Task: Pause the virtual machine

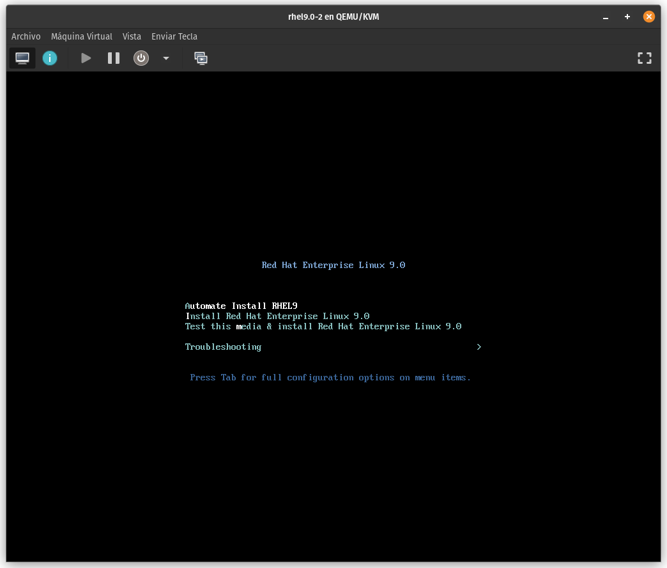Action: pyautogui.click(x=114, y=58)
